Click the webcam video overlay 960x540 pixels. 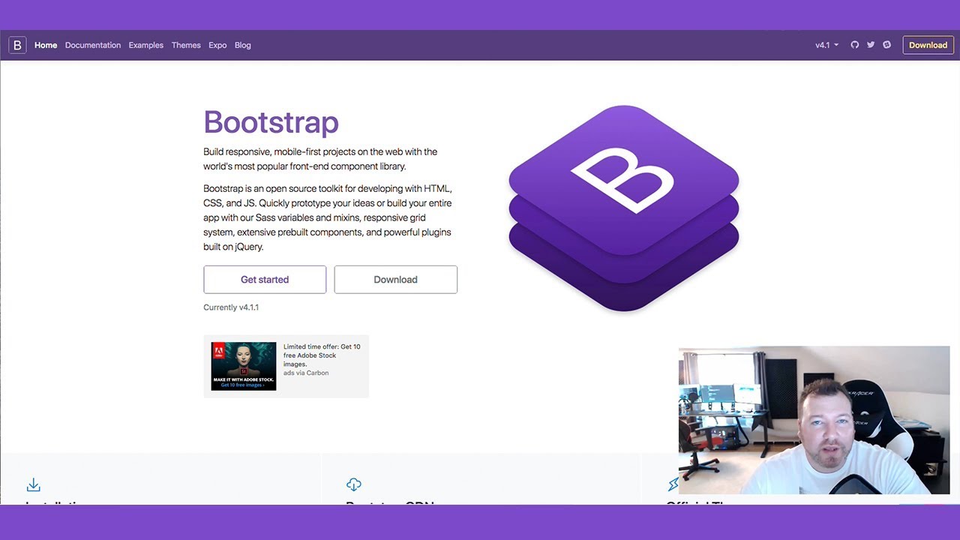pos(814,420)
